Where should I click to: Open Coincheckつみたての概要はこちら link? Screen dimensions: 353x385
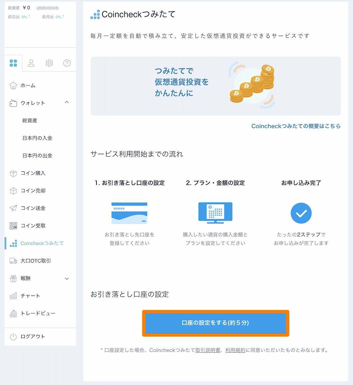point(296,126)
